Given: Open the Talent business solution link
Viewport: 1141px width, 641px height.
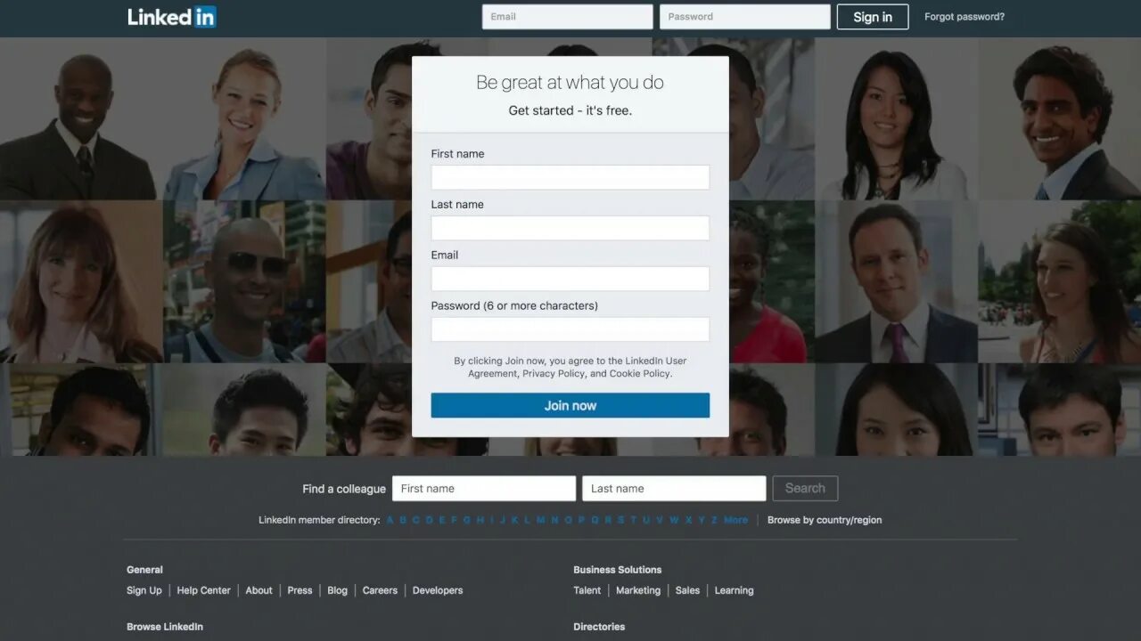Looking at the screenshot, I should point(587,590).
